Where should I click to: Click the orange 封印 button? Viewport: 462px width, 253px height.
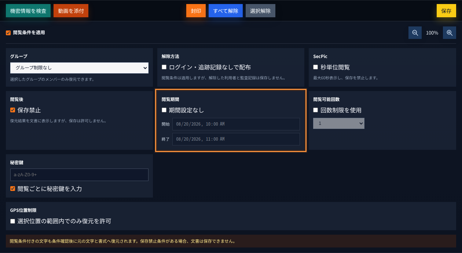coord(196,11)
